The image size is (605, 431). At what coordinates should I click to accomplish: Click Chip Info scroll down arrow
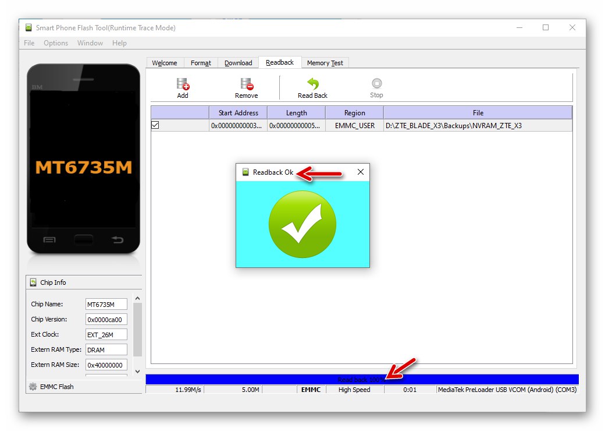[137, 372]
